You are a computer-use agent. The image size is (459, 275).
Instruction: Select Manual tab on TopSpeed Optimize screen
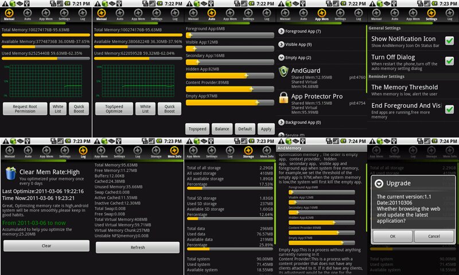click(x=102, y=15)
